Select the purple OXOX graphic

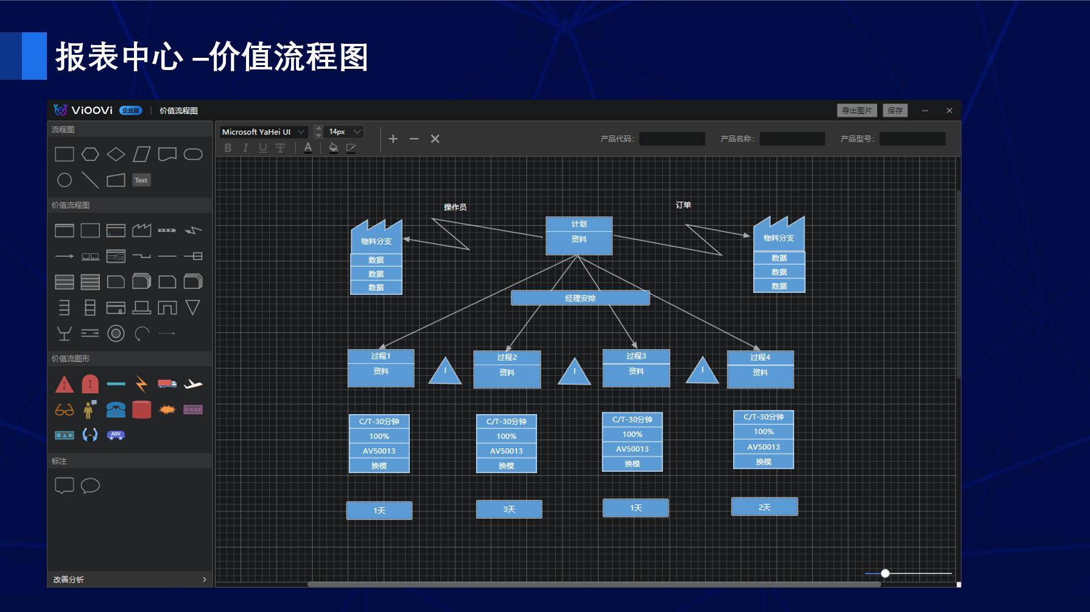pyautogui.click(x=193, y=410)
